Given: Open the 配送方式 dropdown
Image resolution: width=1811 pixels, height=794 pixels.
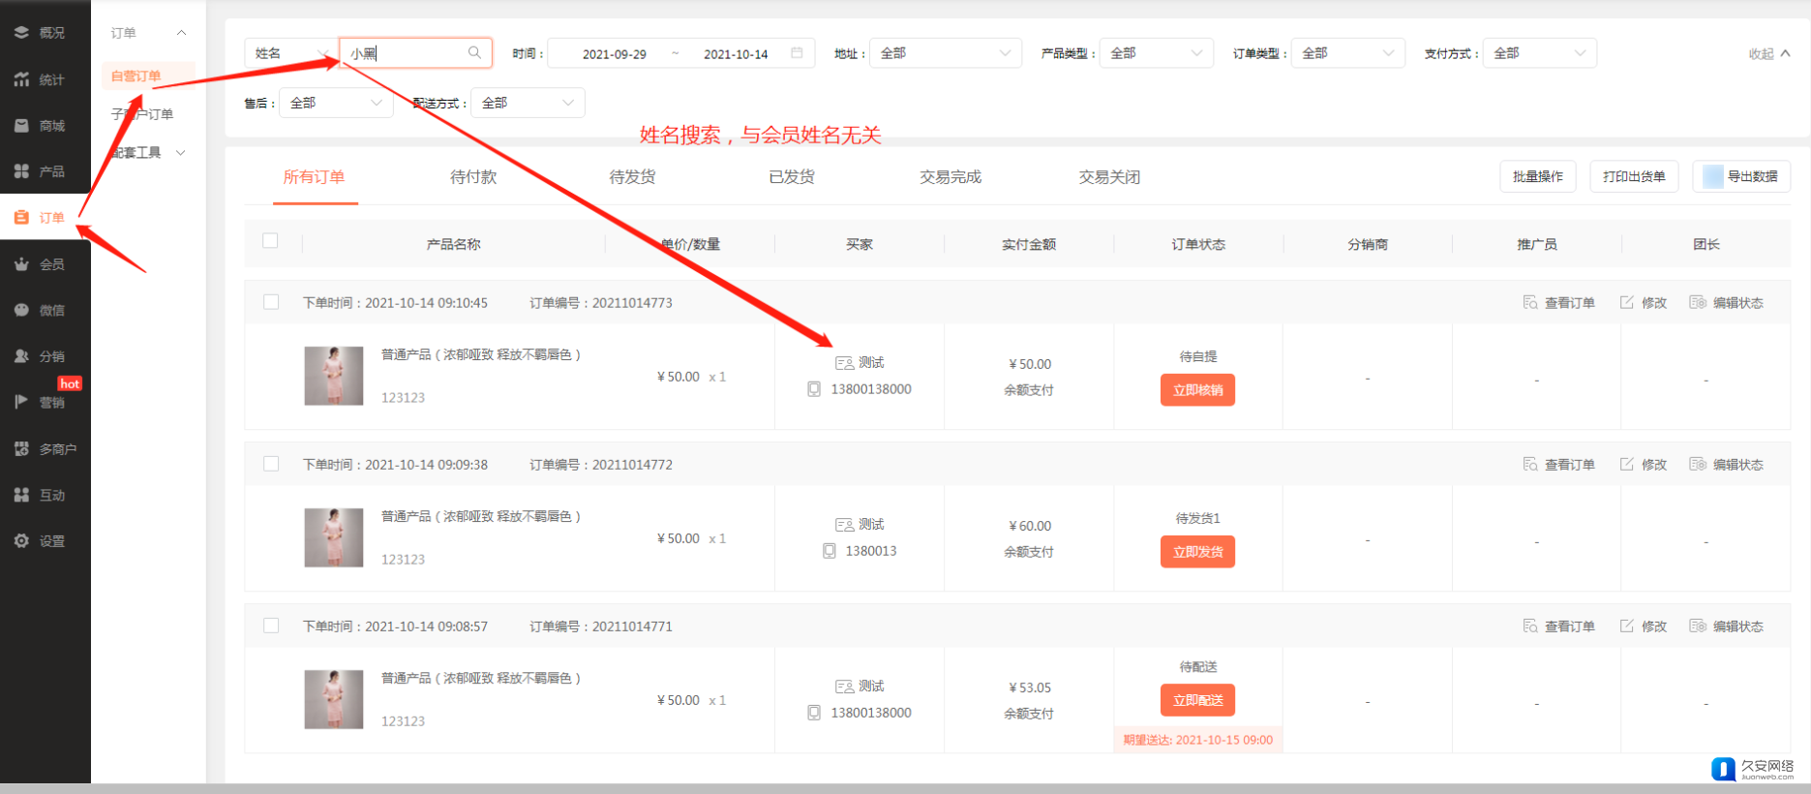Looking at the screenshot, I should click(528, 103).
